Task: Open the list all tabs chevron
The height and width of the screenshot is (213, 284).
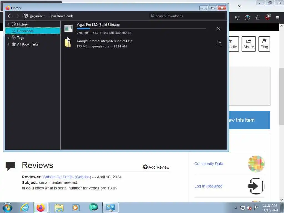Action: tap(240, 6)
